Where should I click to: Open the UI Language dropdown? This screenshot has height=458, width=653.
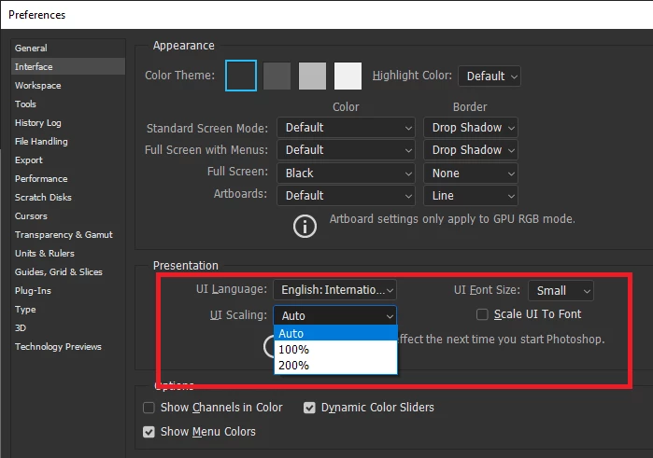[x=334, y=290]
